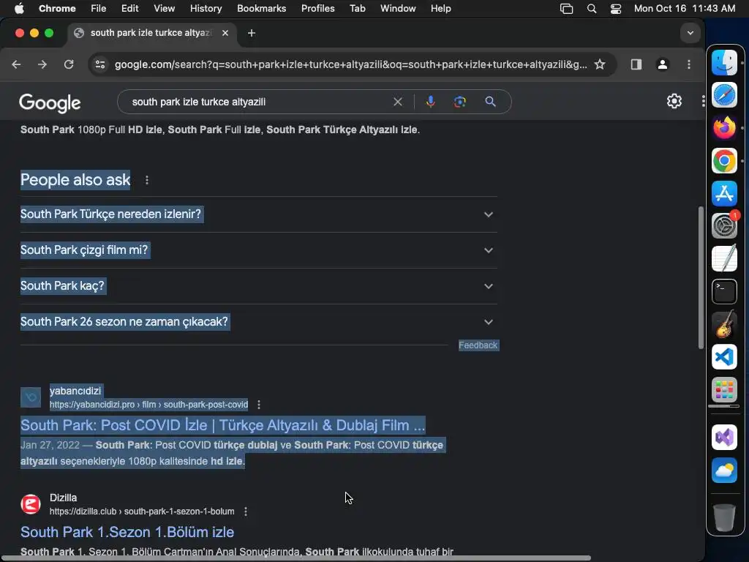The image size is (749, 562).
Task: Open Visual Studio Code from the Dock
Action: click(724, 357)
